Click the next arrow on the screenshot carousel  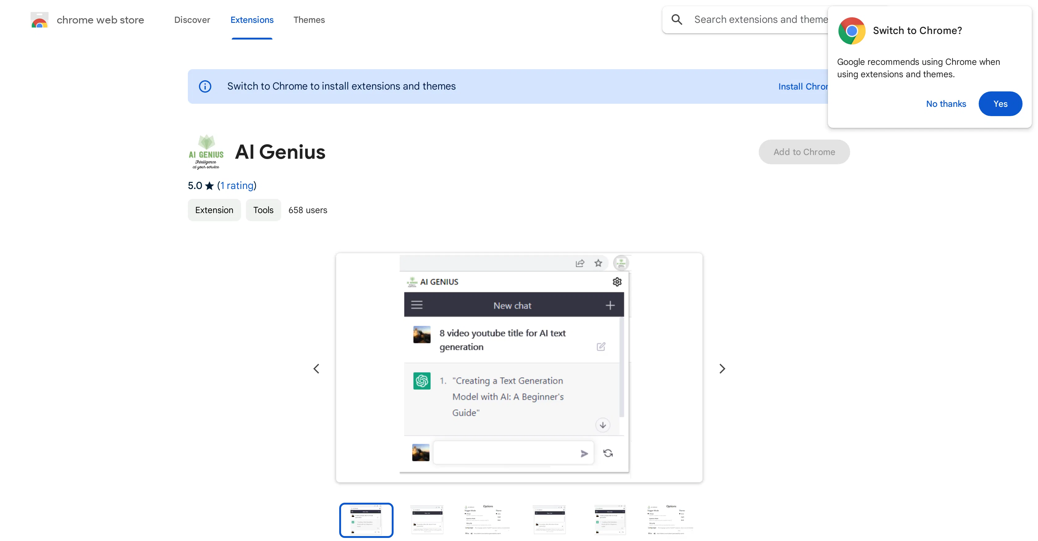click(x=722, y=368)
